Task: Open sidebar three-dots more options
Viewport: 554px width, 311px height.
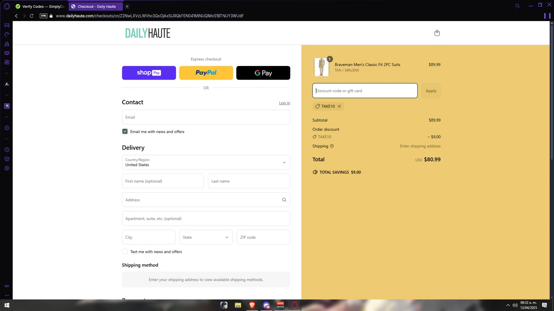Action: pyautogui.click(x=7, y=295)
